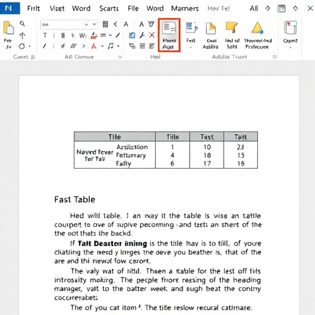Click the circular refresh icon in ribbon
Image resolution: width=315 pixels, height=315 pixels.
tap(22, 46)
